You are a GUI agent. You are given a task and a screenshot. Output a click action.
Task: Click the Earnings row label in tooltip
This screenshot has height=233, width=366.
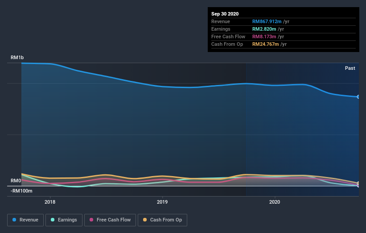[x=221, y=29]
